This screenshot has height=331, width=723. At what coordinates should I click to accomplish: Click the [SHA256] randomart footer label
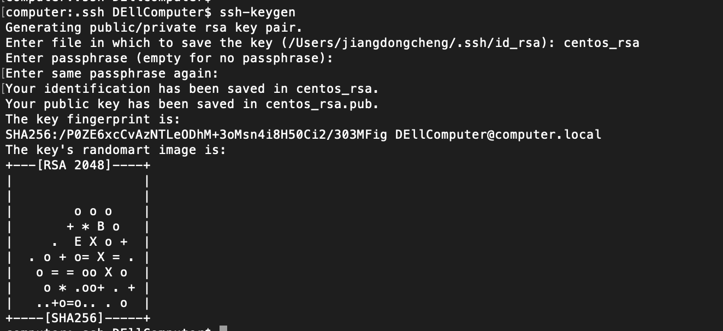(73, 318)
